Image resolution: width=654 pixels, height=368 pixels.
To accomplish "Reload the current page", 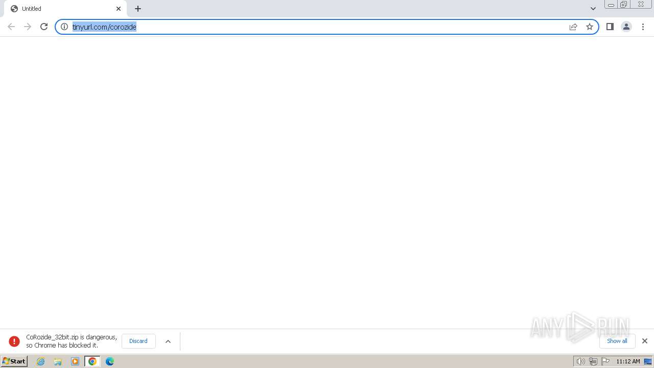I will point(44,27).
